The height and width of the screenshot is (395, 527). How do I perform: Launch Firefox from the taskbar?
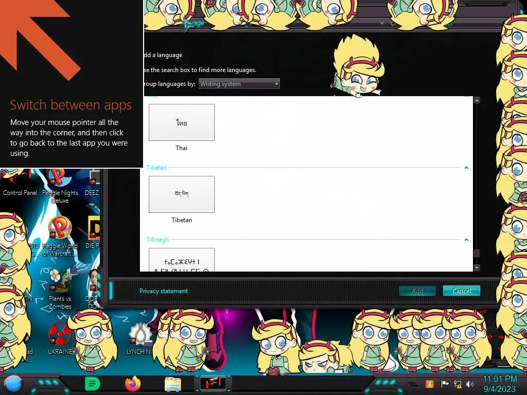[133, 384]
